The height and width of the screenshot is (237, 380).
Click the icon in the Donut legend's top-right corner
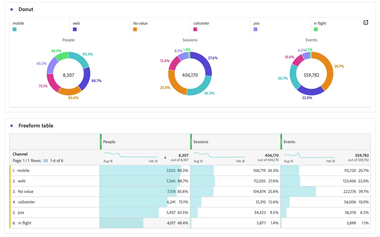366,23
